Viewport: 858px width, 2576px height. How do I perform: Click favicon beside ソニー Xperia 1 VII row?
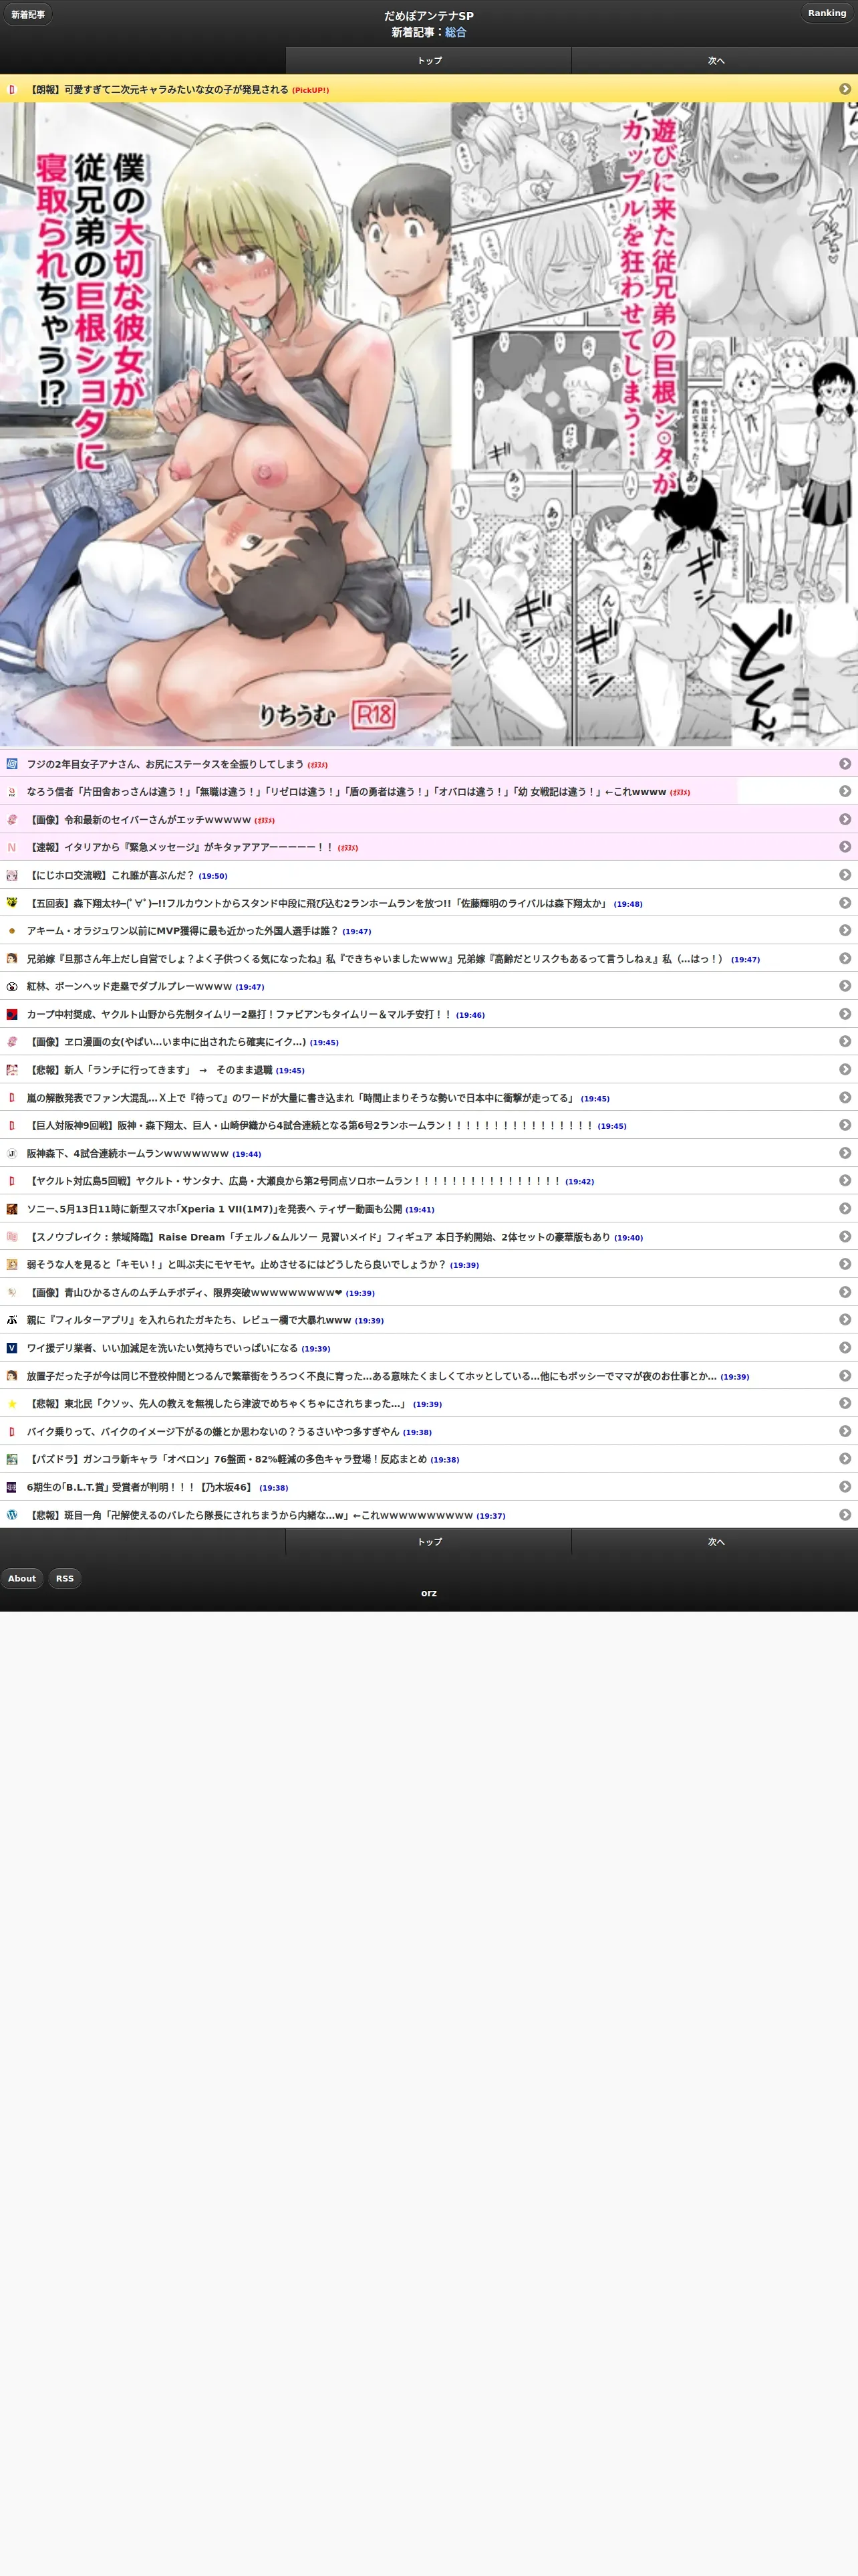[12, 1208]
